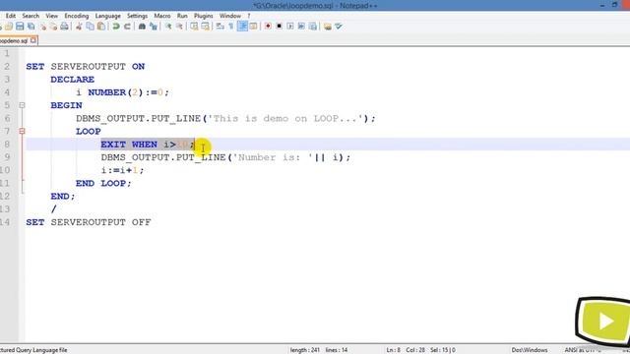Toggle synchronized horizontal scrolling icon
Screen dimensions: 630x354
206,27
